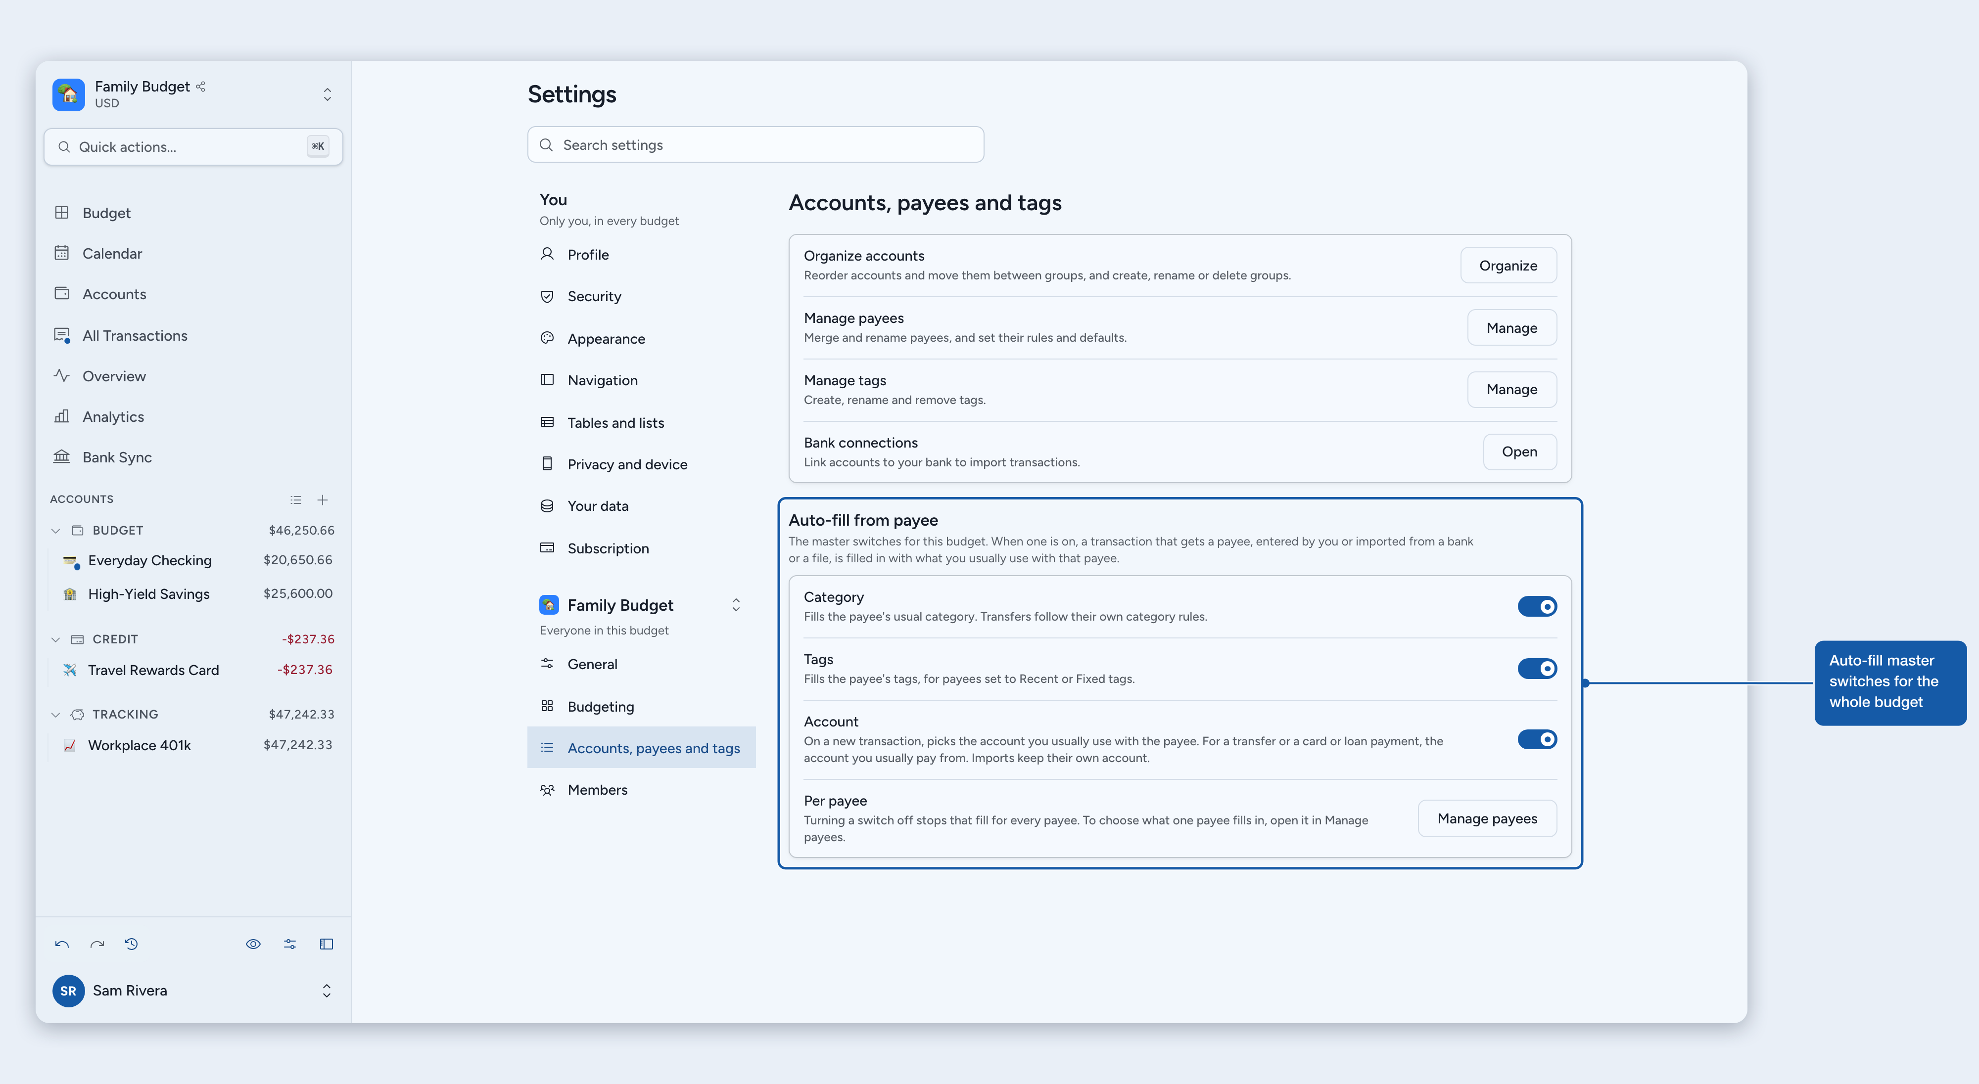Click Manage button for Manage tags

click(1511, 390)
